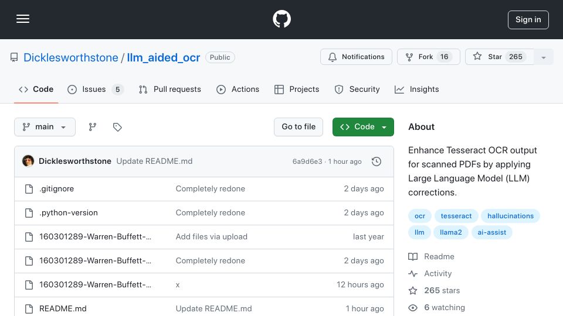Open the .gitignore file

(x=57, y=189)
